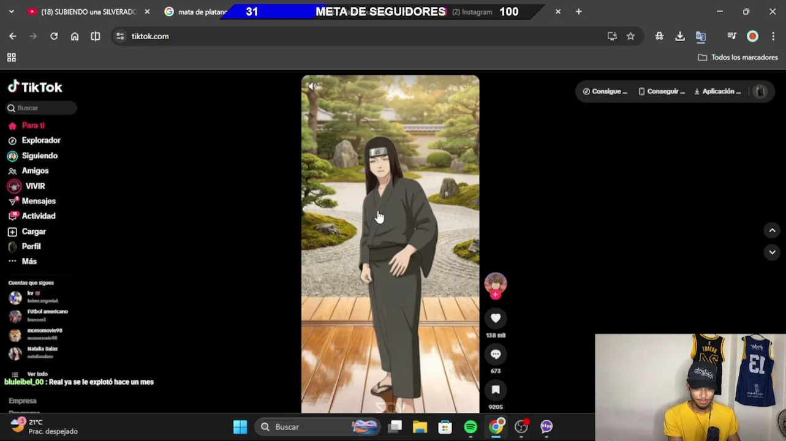Bookmark this page with the star icon
Screen dimensions: 786x441
tap(630, 36)
